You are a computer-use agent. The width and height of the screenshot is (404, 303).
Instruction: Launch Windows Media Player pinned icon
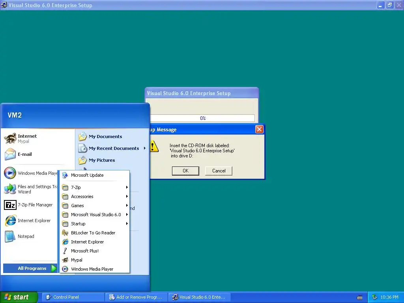[10, 173]
